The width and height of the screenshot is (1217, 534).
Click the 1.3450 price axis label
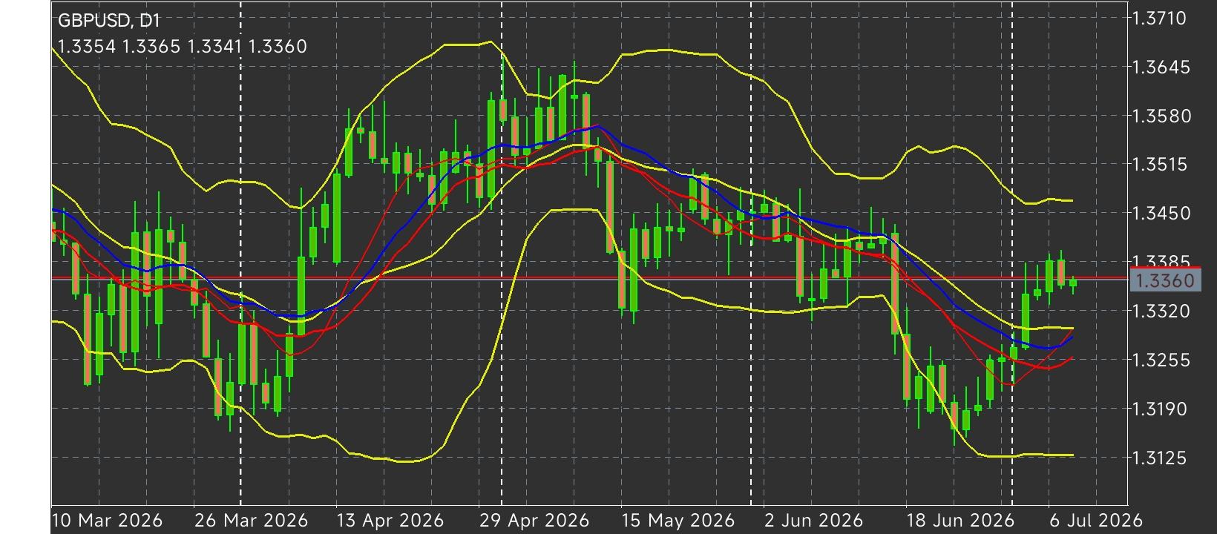pyautogui.click(x=1162, y=214)
